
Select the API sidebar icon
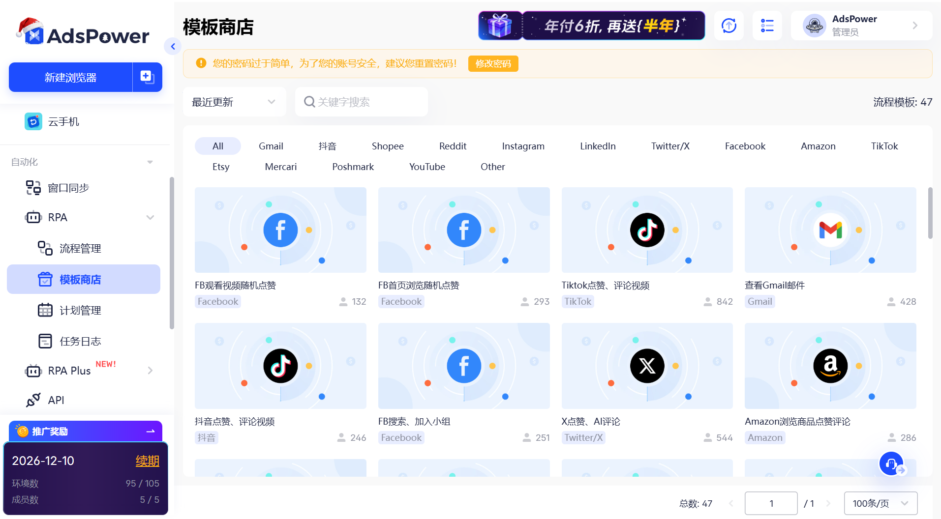(x=32, y=400)
